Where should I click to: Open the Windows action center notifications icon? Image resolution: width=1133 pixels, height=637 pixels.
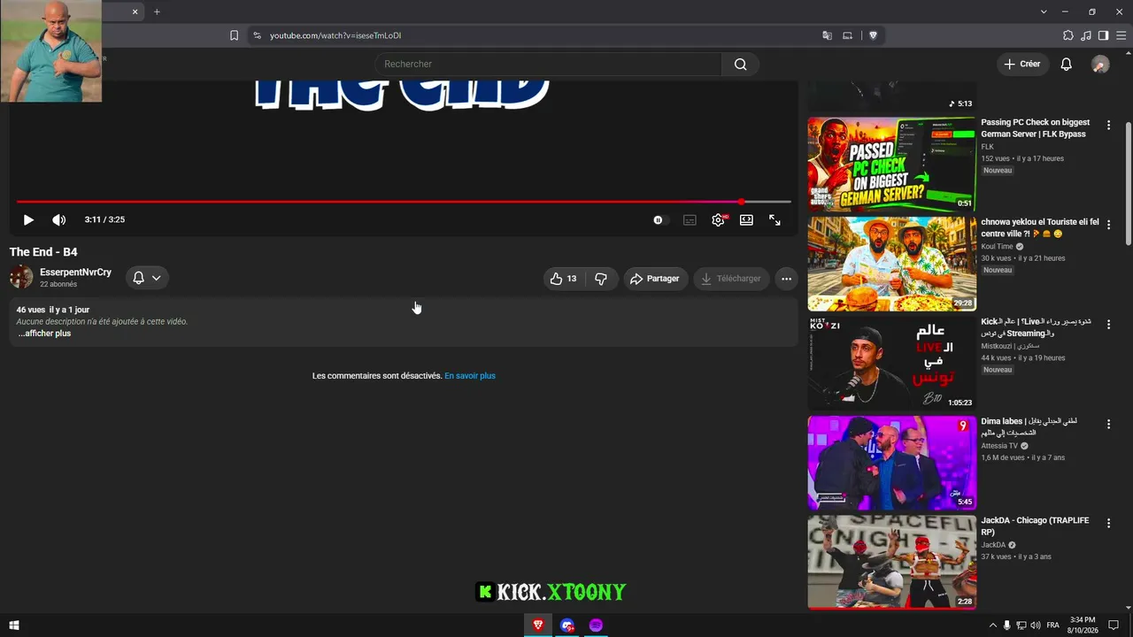tap(1114, 625)
